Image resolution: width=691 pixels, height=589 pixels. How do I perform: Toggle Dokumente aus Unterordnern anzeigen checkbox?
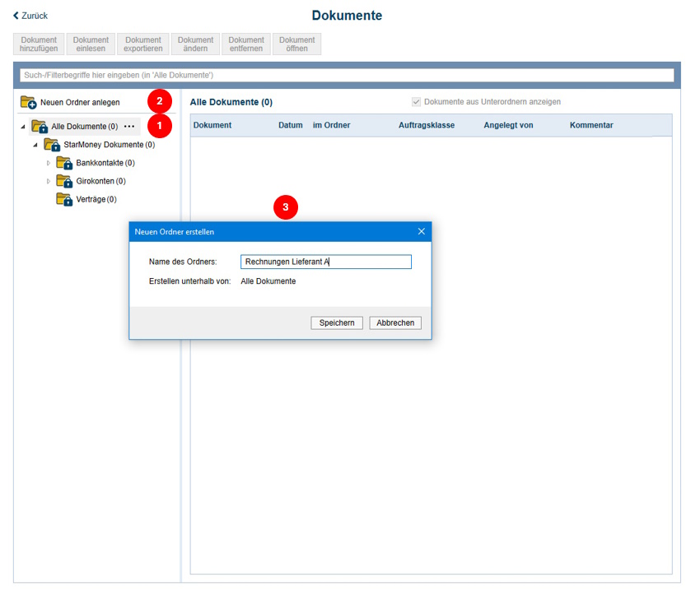pyautogui.click(x=417, y=102)
